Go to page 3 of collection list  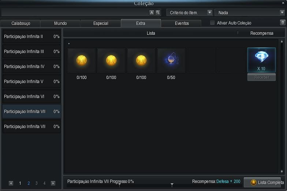point(36,183)
